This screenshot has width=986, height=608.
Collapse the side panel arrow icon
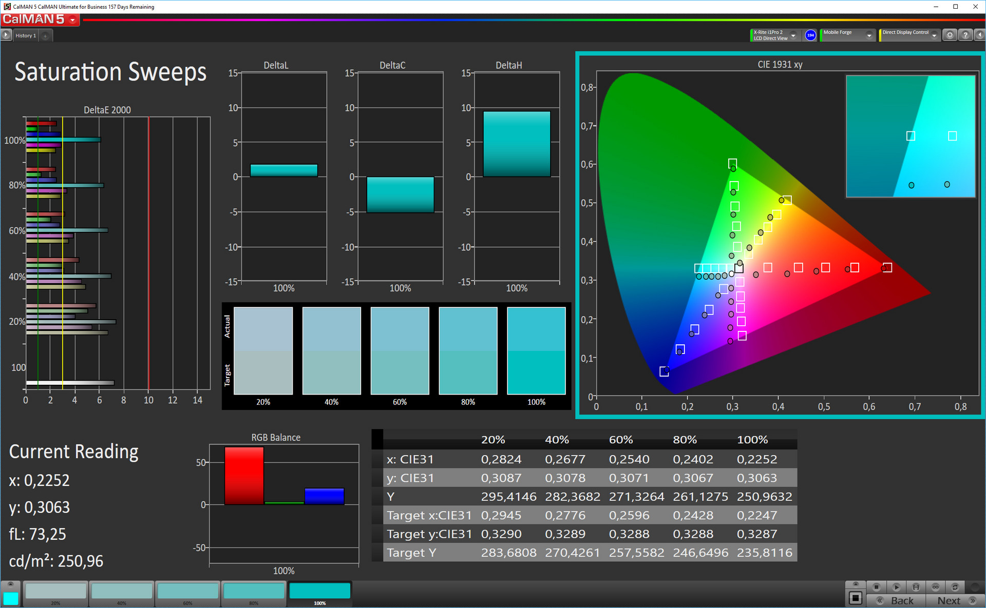coord(980,35)
